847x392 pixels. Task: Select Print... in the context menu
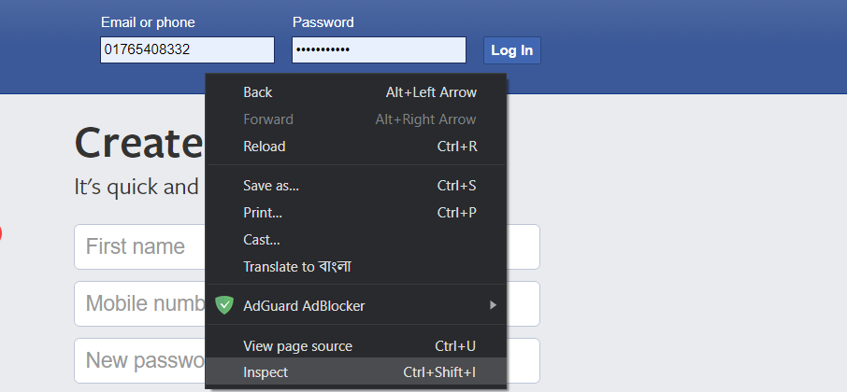click(x=263, y=213)
